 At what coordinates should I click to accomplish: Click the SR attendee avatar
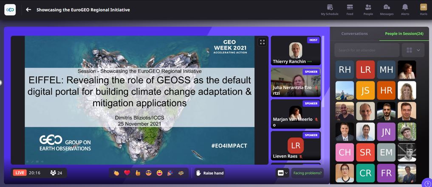tap(365, 152)
